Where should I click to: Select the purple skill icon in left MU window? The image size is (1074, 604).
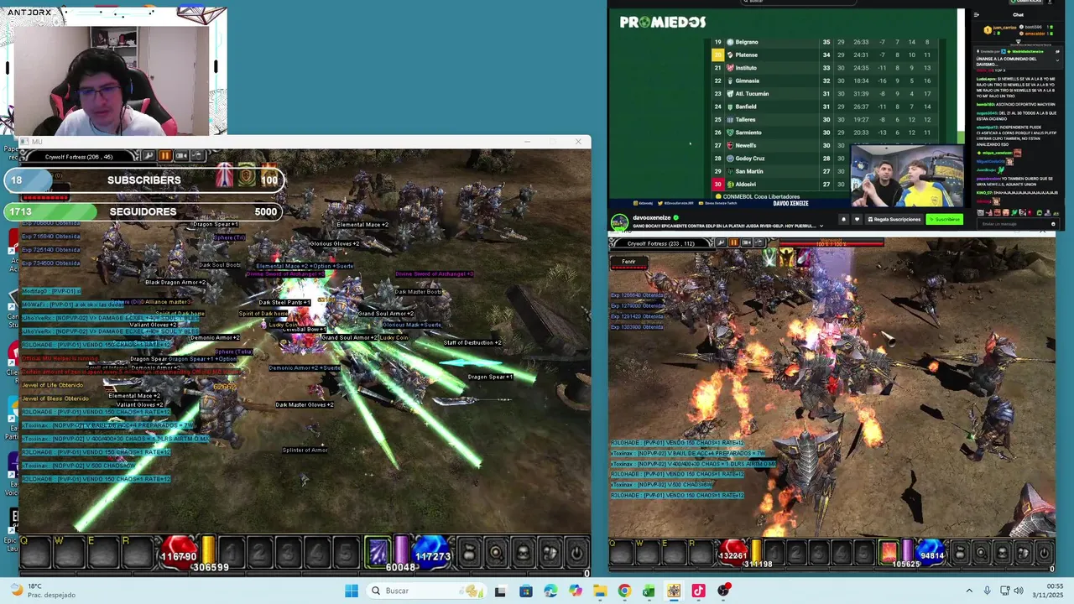coord(378,552)
